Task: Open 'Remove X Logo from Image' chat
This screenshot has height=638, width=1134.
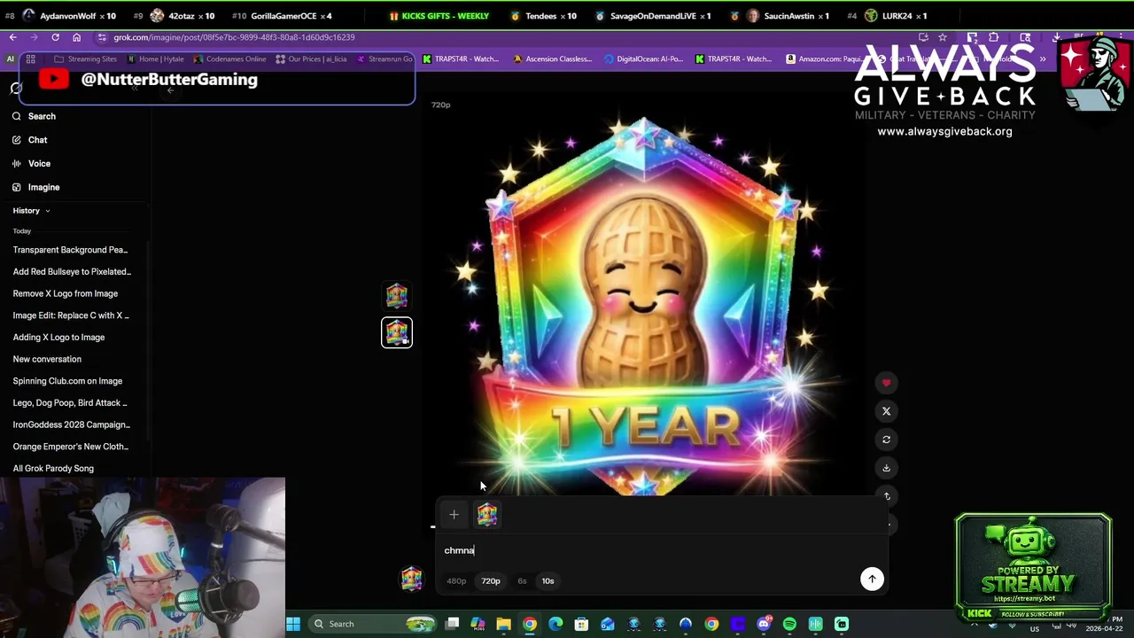Action: [65, 293]
